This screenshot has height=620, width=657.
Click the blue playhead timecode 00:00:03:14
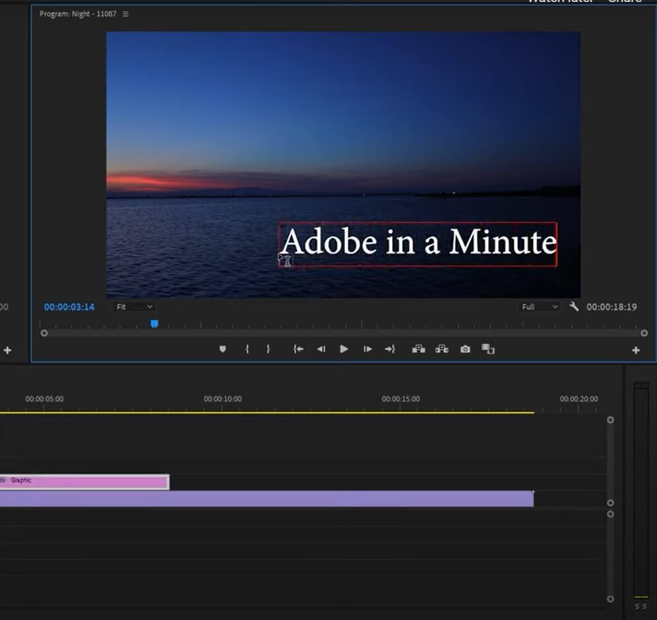tap(69, 307)
